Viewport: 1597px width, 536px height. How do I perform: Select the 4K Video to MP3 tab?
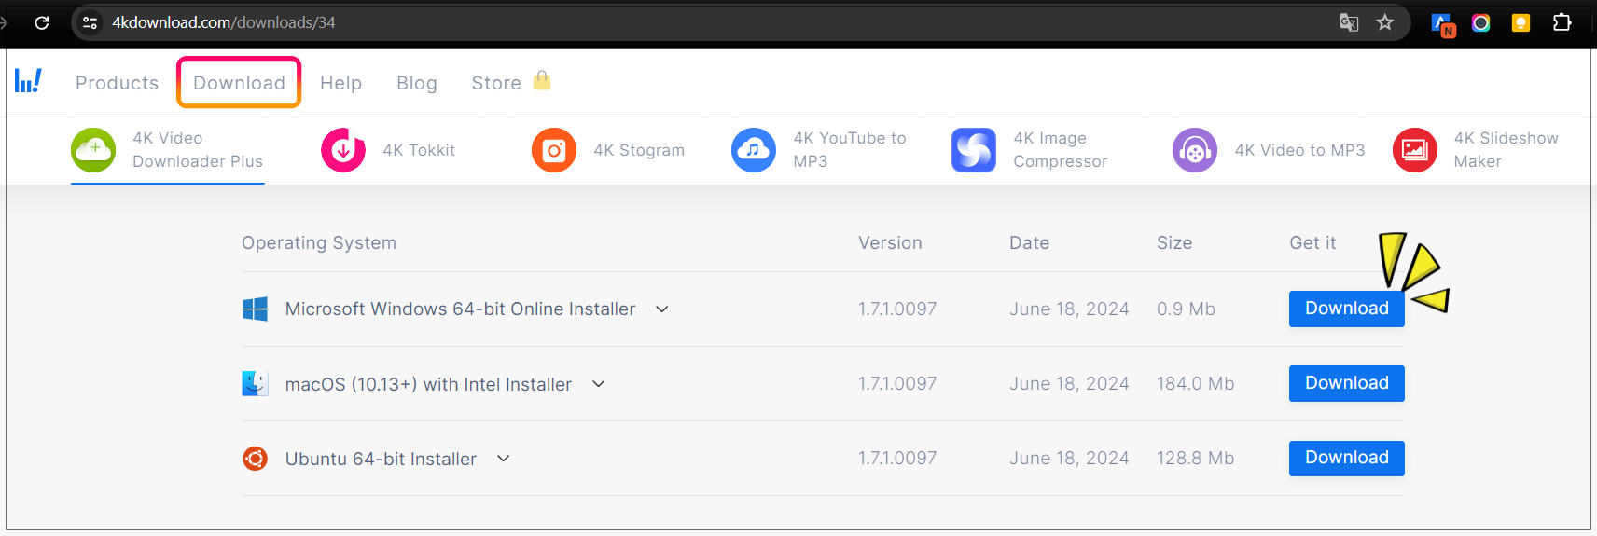(x=1269, y=150)
